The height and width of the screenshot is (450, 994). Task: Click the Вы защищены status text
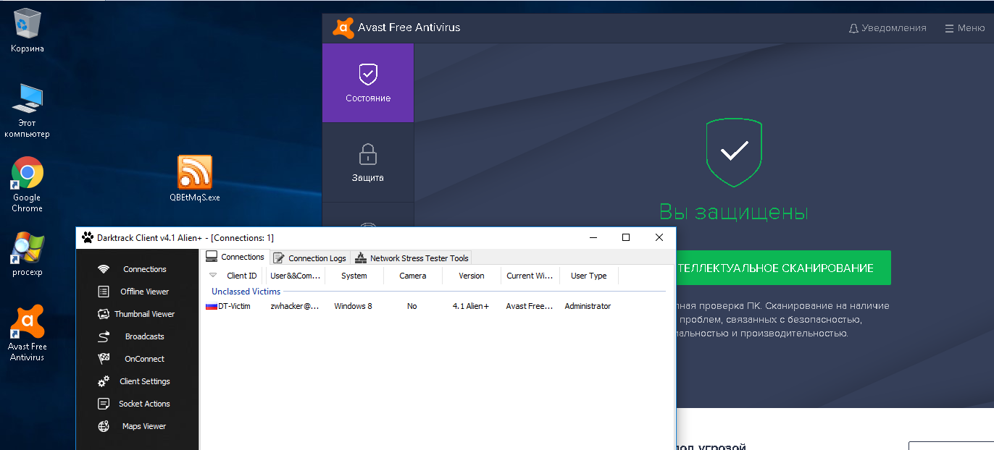pyautogui.click(x=733, y=213)
